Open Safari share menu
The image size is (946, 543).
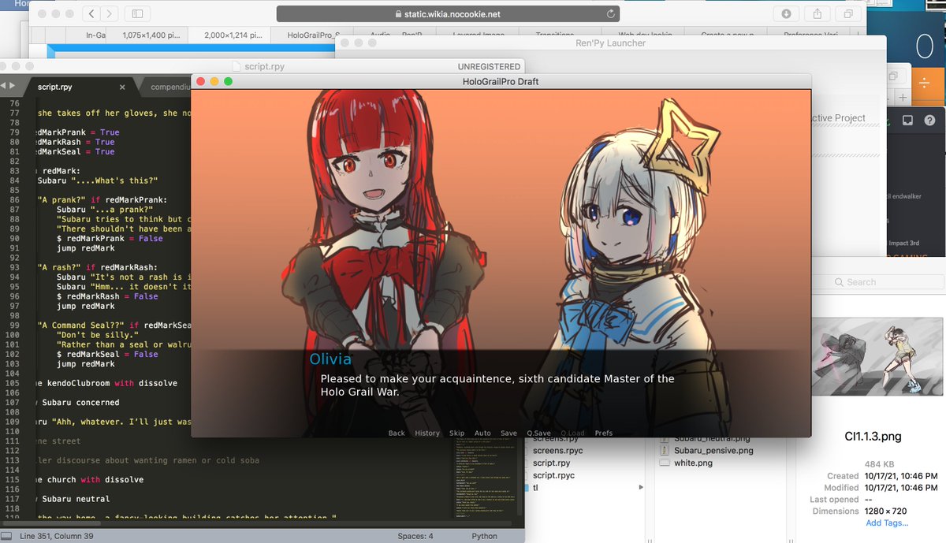point(817,13)
